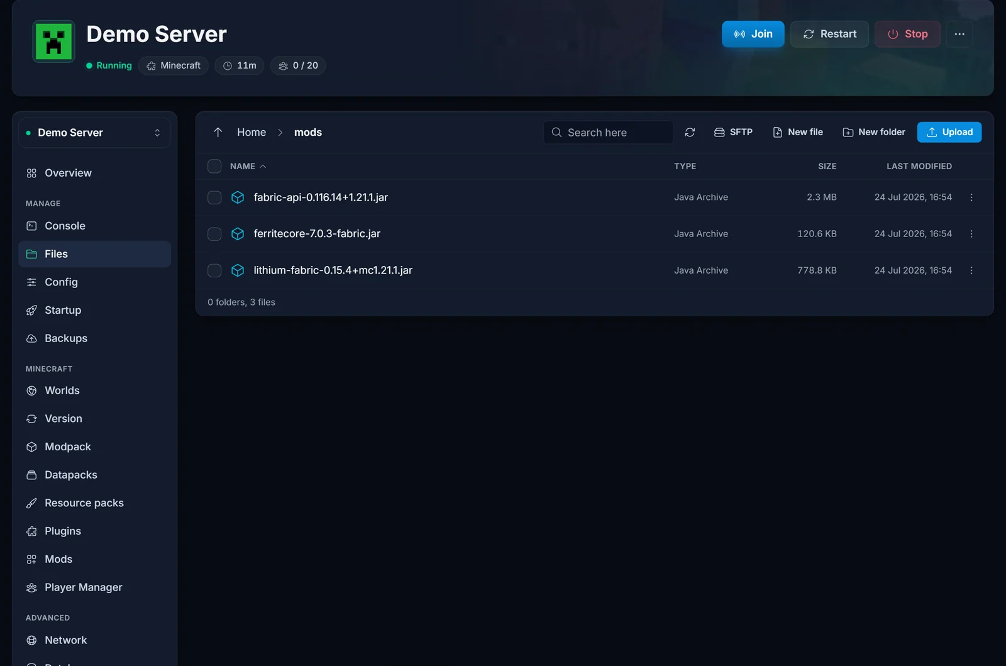Screen dimensions: 1006x666
Task: Go to the Worlds section
Action: pos(94,391)
